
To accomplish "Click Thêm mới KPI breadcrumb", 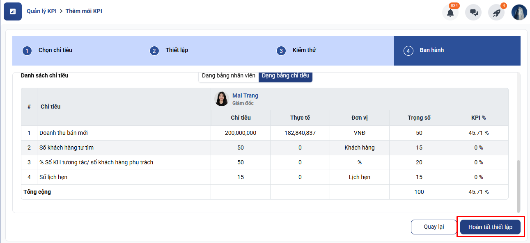I will pyautogui.click(x=84, y=11).
